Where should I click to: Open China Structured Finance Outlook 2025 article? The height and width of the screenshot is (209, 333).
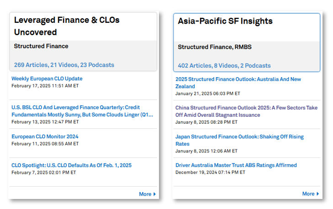pyautogui.click(x=246, y=111)
